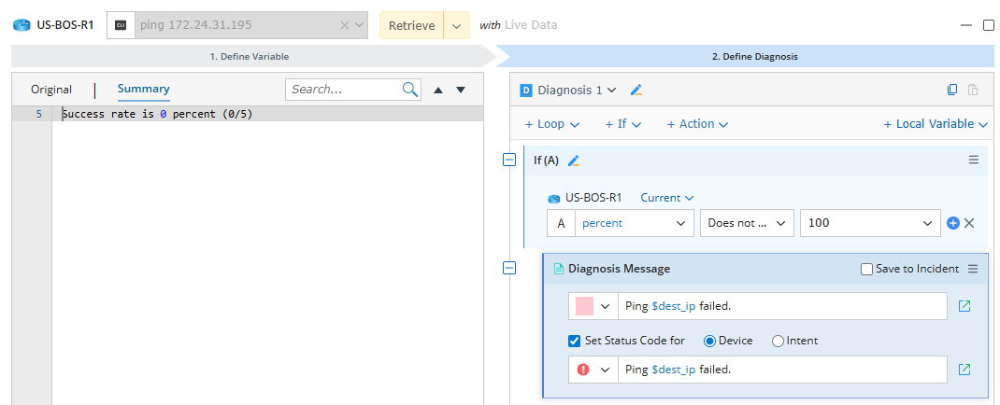Open the percent variable dropdown
1000x405 pixels.
633,223
